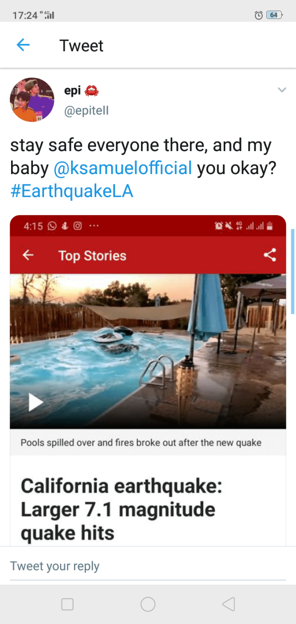The height and width of the screenshot is (624, 296).
Task: Tap the Top Stories back arrow
Action: point(28,255)
